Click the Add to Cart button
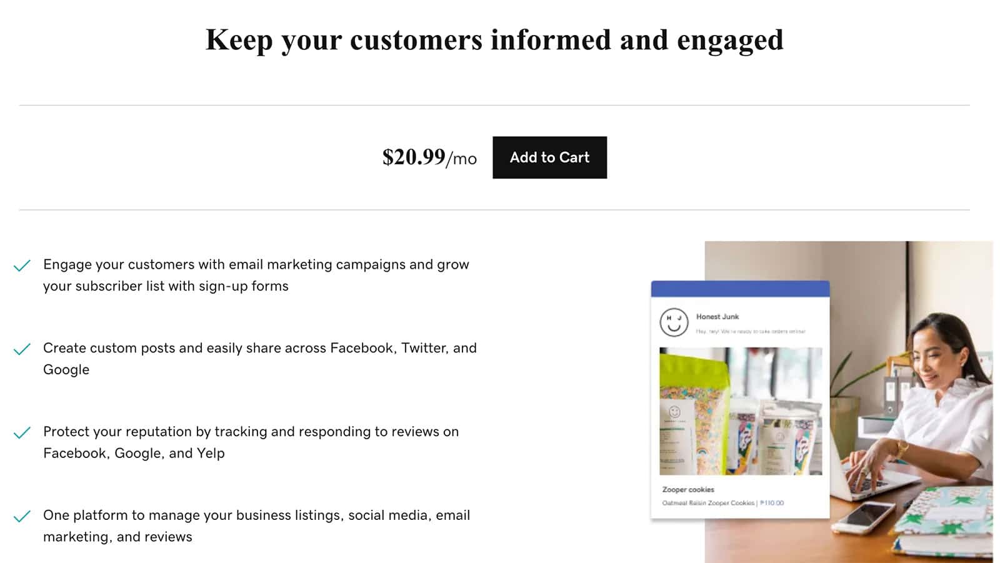This screenshot has height=563, width=1000. point(549,157)
